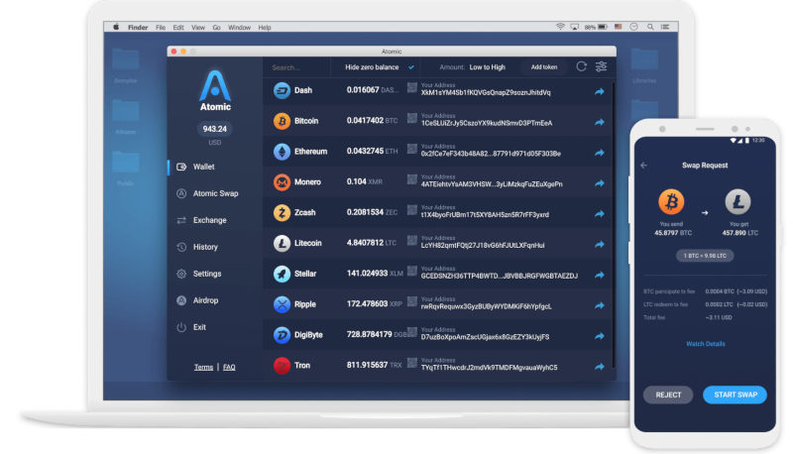Show QR code for Ethereum address

pos(412,149)
